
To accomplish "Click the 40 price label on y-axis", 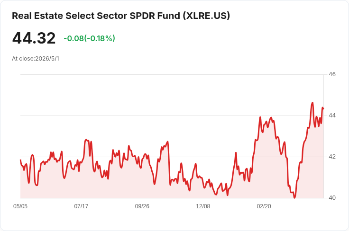I will pos(332,198).
